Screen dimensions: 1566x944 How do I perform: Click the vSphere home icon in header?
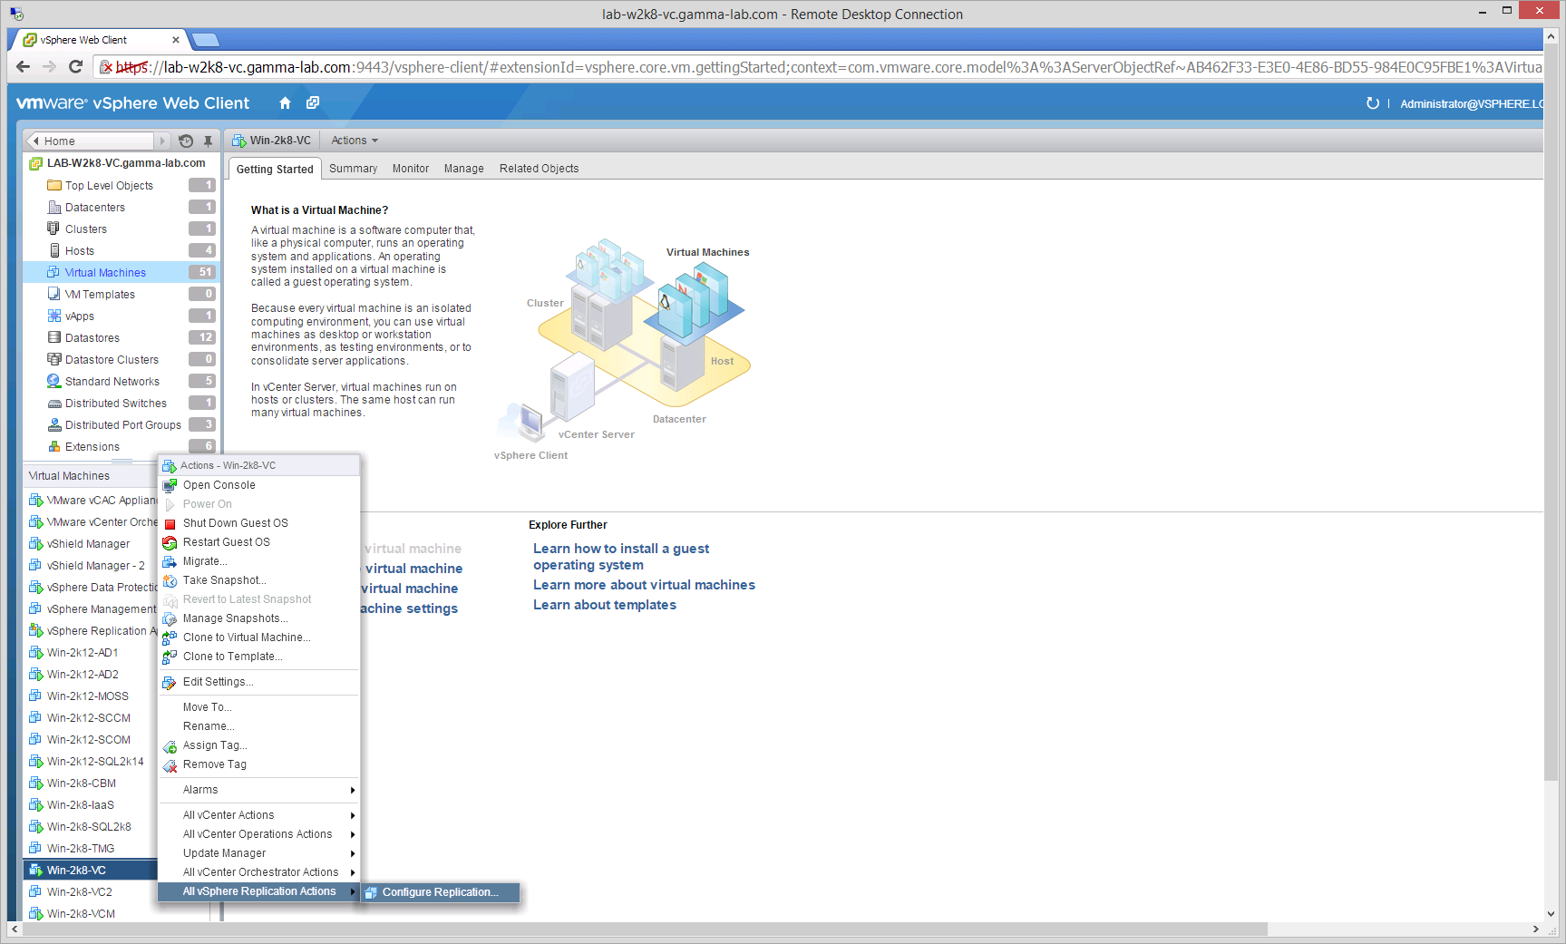click(285, 103)
